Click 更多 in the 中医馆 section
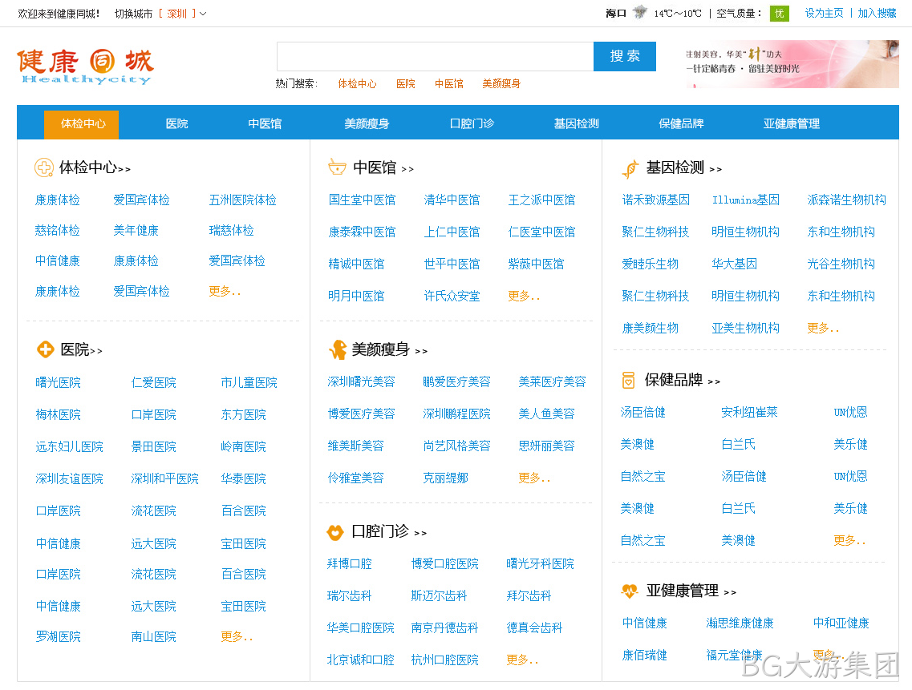Image resolution: width=912 pixels, height=690 pixels. tap(524, 296)
